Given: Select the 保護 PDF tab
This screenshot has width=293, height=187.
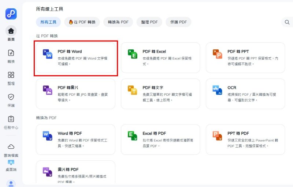Looking at the screenshot, I should point(178,22).
